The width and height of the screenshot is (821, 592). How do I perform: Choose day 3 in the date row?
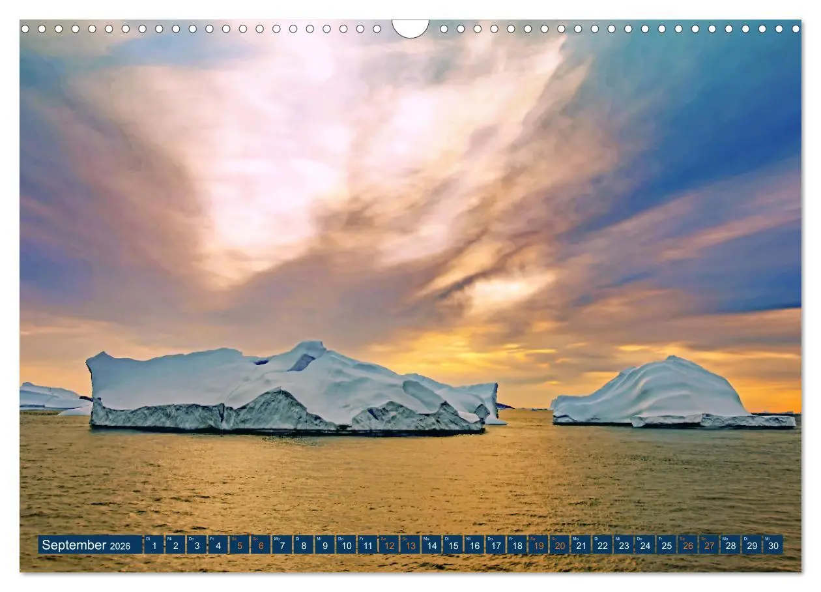click(x=197, y=545)
